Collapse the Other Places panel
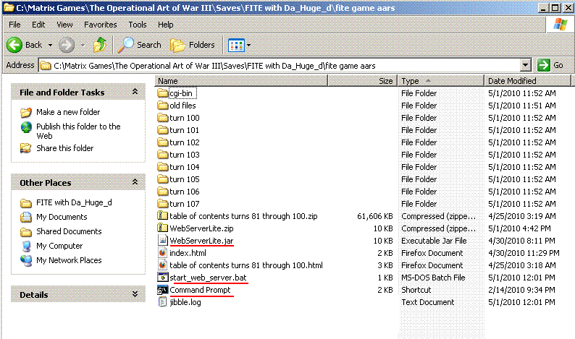Screen dimensions: 575x339 point(135,182)
